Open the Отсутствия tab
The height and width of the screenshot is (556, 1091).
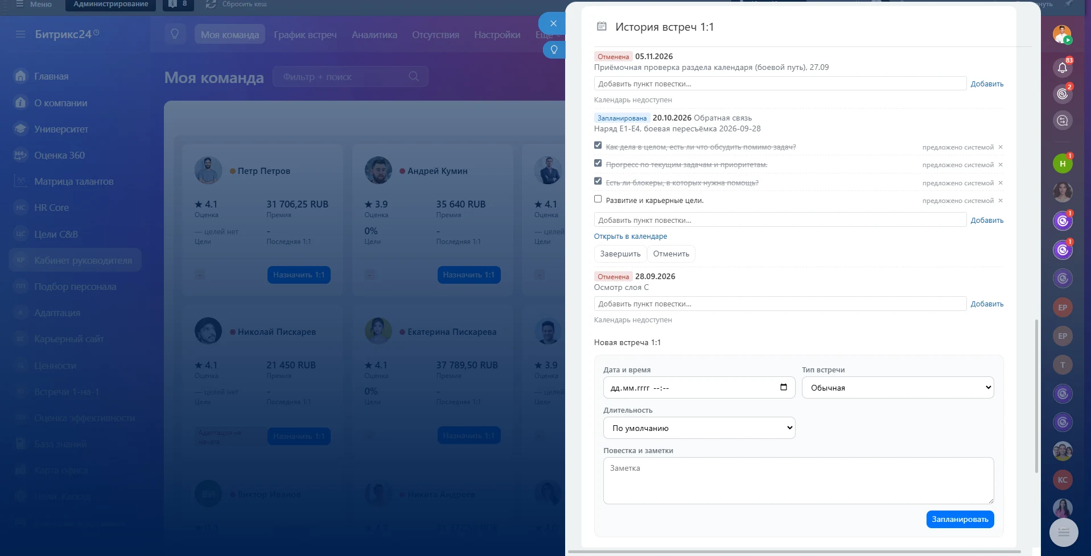coord(435,35)
